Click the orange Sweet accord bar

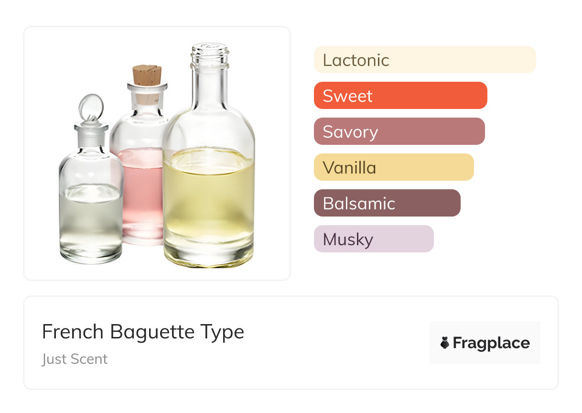point(400,96)
